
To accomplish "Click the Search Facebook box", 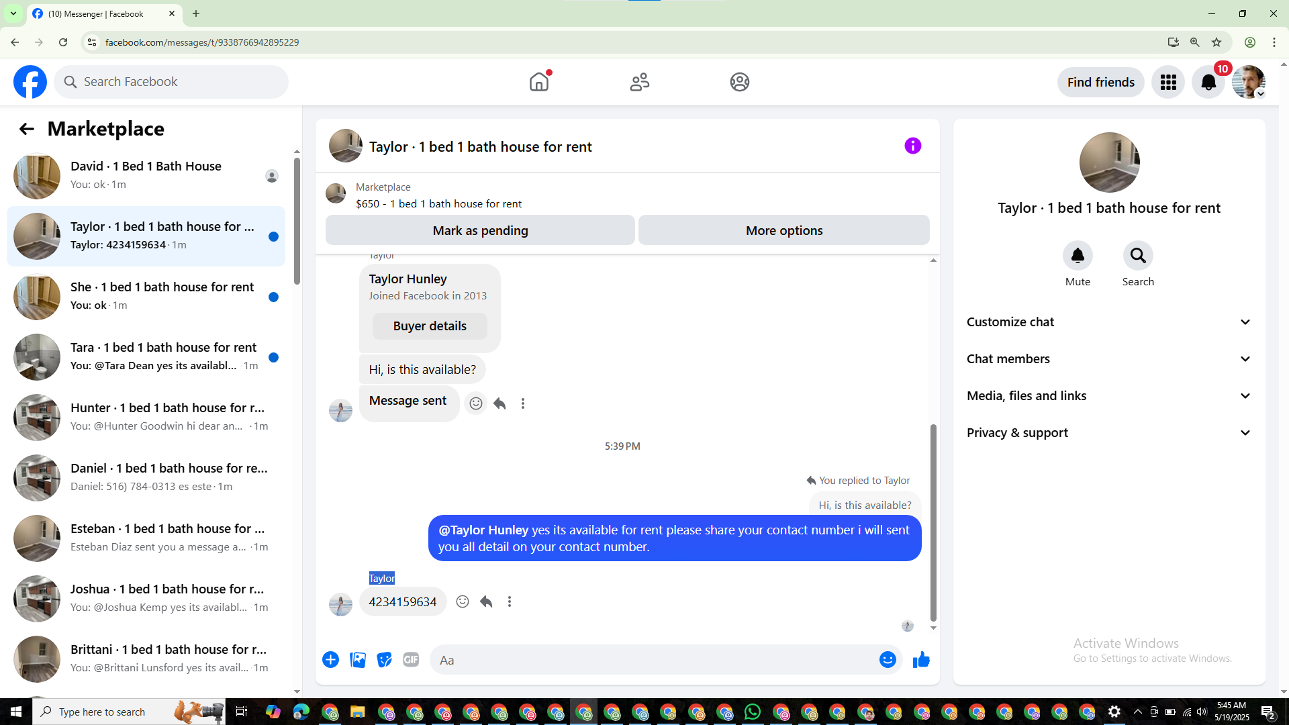I will click(171, 82).
